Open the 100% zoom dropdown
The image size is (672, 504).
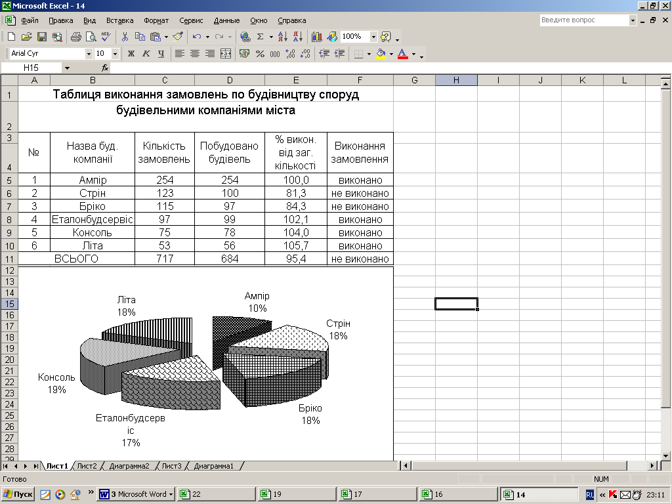(x=373, y=37)
